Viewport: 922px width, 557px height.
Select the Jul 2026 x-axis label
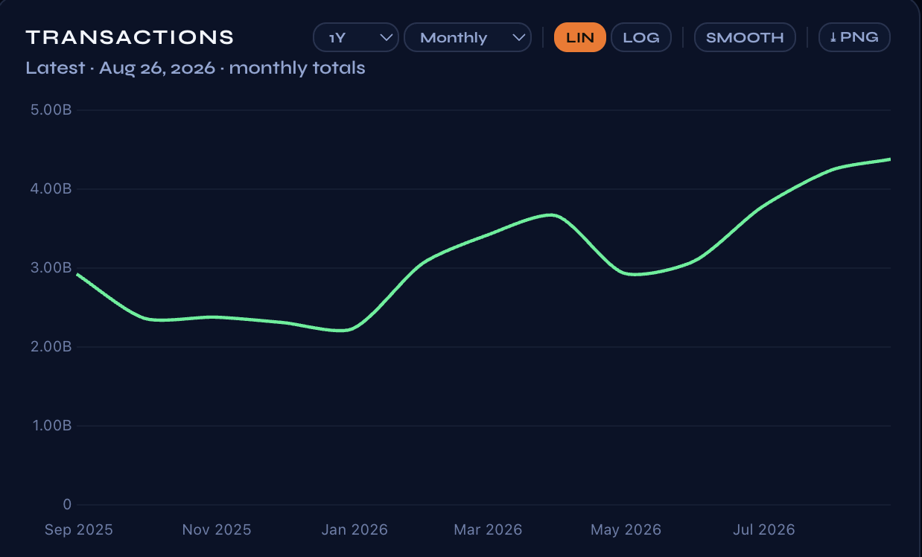pyautogui.click(x=764, y=529)
